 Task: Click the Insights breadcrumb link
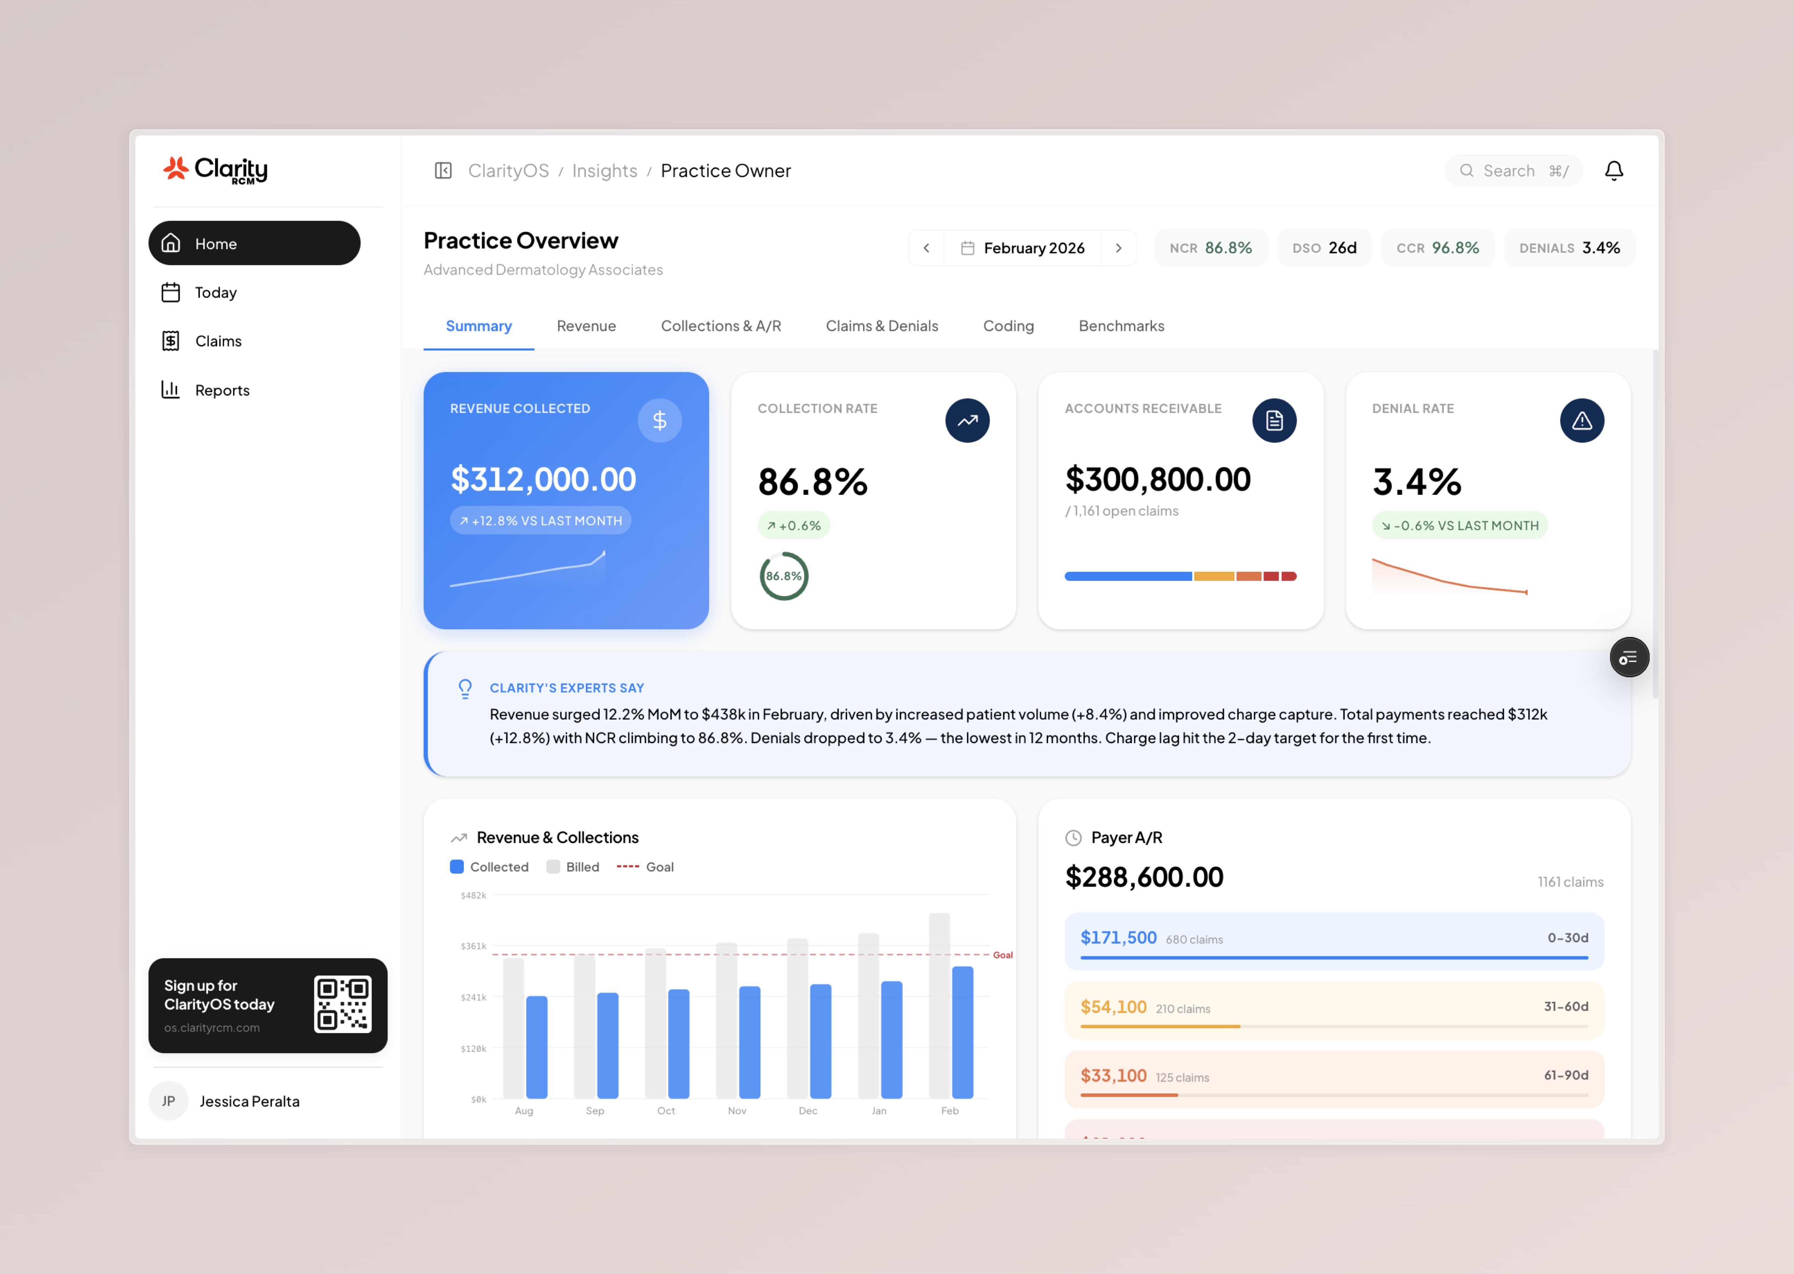604,170
